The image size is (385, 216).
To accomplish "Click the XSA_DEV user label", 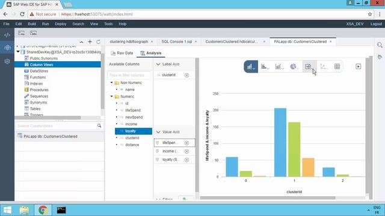I will (355, 24).
